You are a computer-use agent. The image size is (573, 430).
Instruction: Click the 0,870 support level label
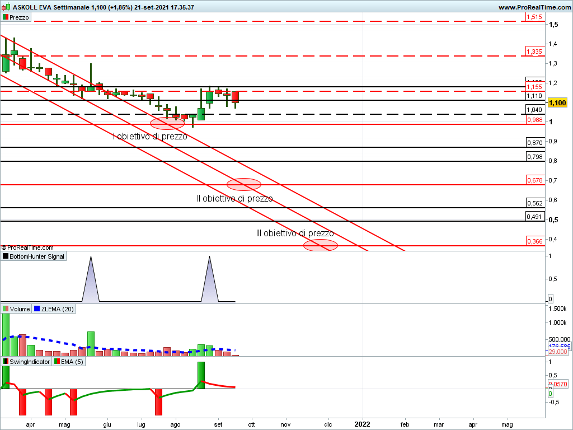[x=535, y=143]
